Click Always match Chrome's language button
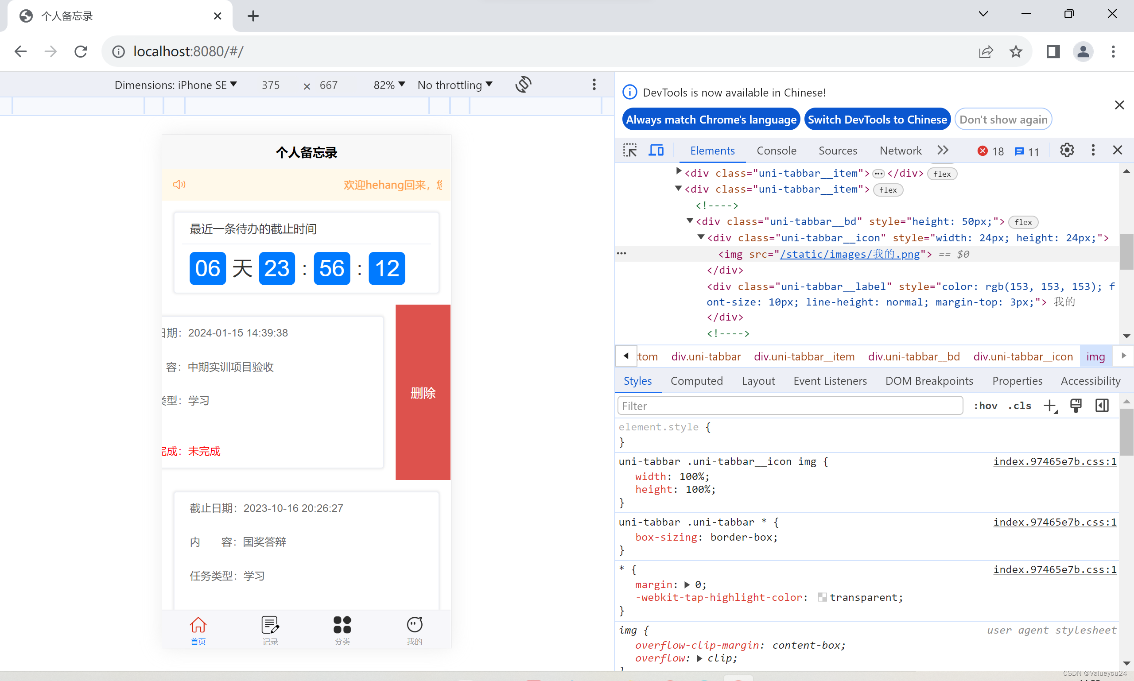The width and height of the screenshot is (1134, 681). pos(711,120)
